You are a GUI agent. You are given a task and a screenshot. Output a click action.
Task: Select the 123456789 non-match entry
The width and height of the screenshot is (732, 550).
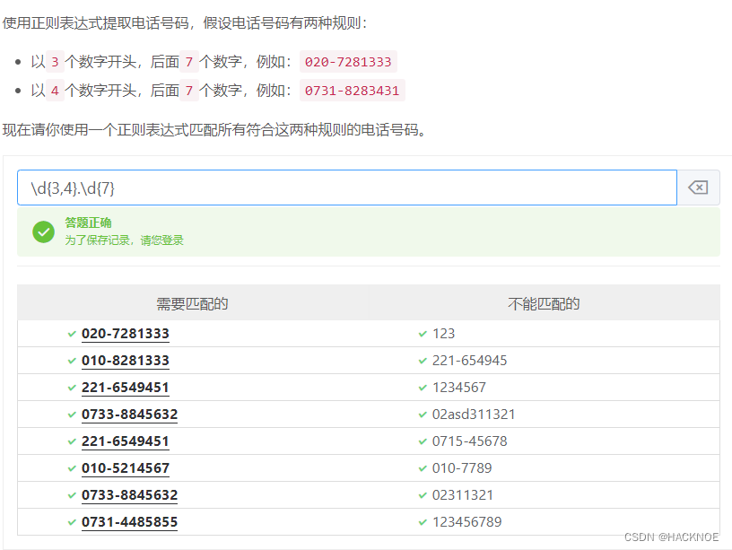(467, 522)
